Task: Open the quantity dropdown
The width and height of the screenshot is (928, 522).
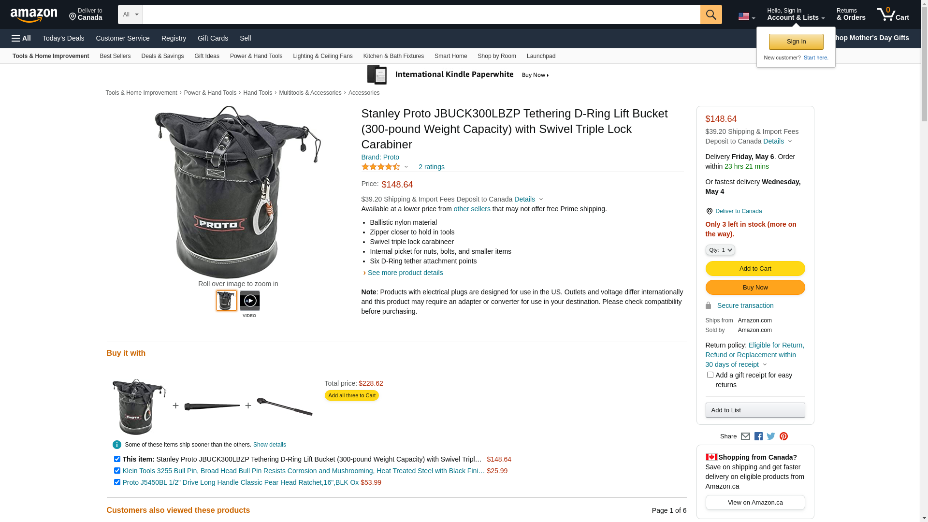Action: 720,250
